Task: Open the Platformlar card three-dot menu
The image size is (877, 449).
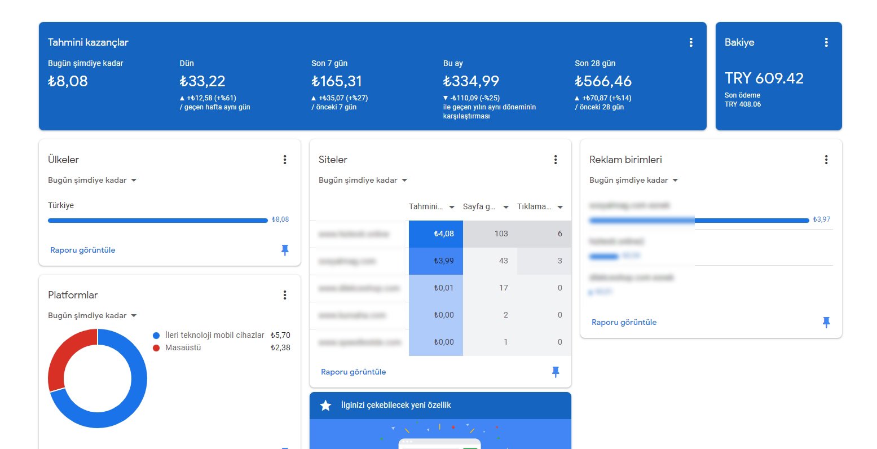Action: pyautogui.click(x=285, y=295)
